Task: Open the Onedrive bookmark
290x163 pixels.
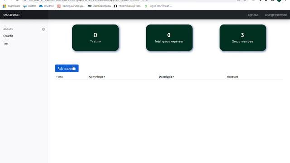Action: [x=46, y=6]
